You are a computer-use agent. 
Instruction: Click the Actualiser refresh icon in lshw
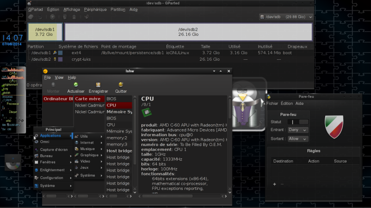pyautogui.click(x=76, y=85)
